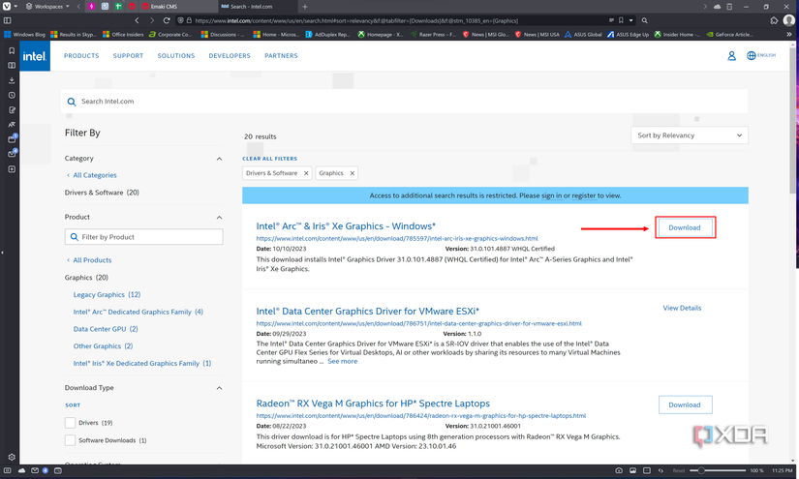Open Vivaldi settings gear icon
The width and height of the screenshot is (799, 479).
pyautogui.click(x=12, y=457)
